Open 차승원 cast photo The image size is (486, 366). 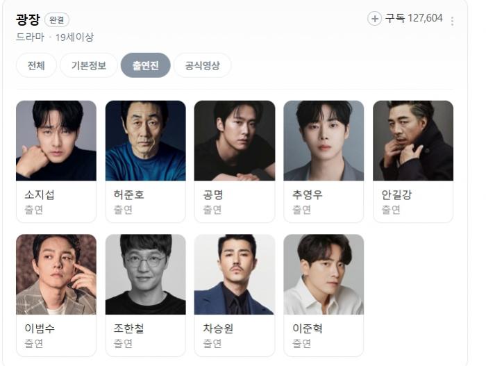click(235, 274)
